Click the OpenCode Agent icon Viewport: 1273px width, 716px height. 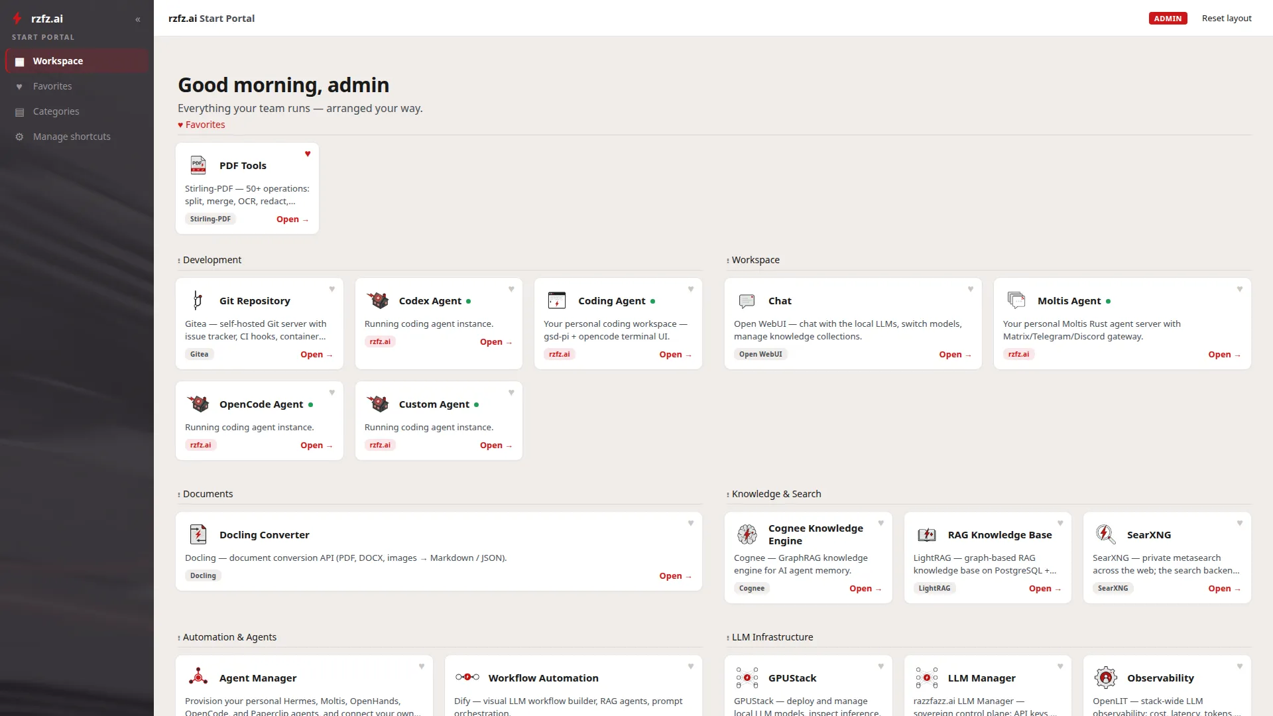click(x=198, y=404)
